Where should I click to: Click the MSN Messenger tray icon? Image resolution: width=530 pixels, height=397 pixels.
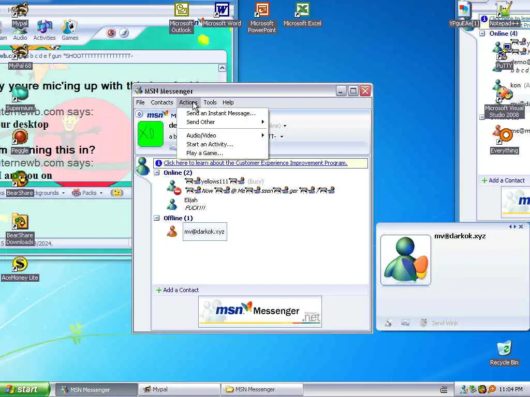click(464, 389)
